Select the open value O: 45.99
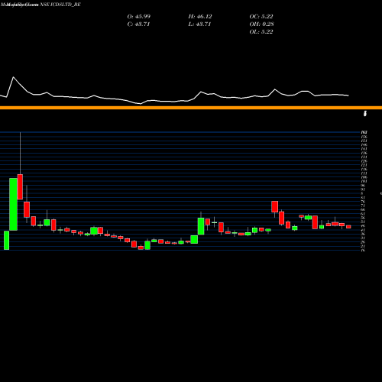Image resolution: width=382 pixels, height=382 pixels. point(139,17)
